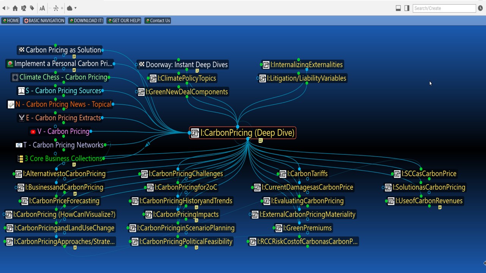Open the Tags icon in the toolbar
Screen dimensions: 486x273
[x=32, y=8]
